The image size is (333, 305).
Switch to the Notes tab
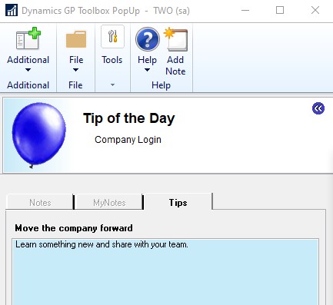[40, 202]
